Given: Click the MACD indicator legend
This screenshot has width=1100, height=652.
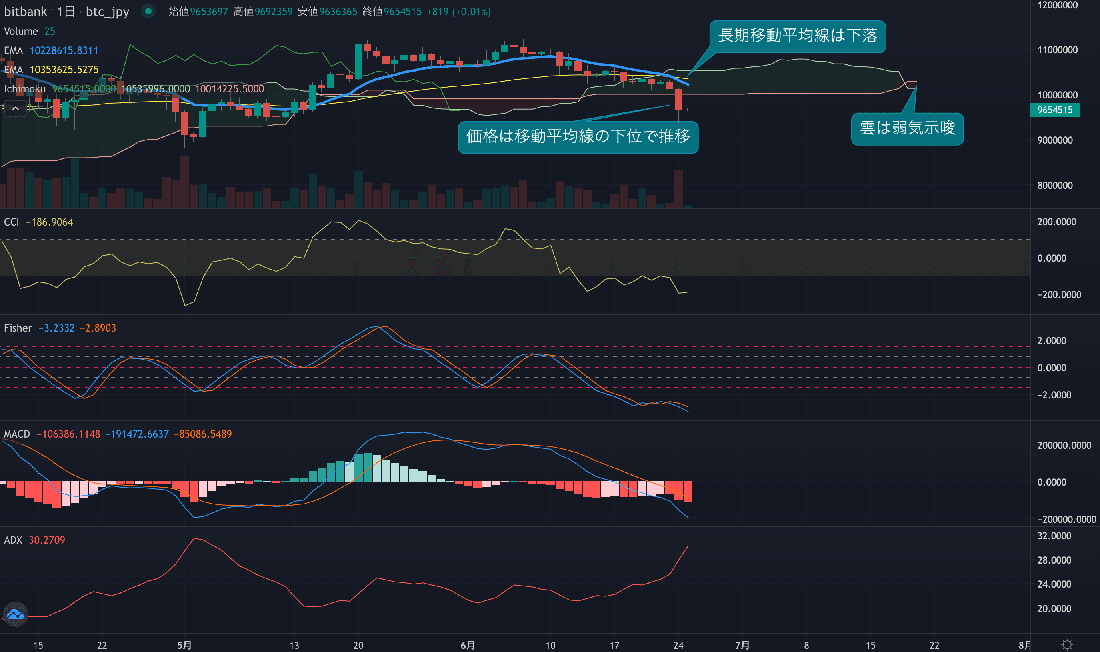Looking at the screenshot, I should [x=17, y=434].
